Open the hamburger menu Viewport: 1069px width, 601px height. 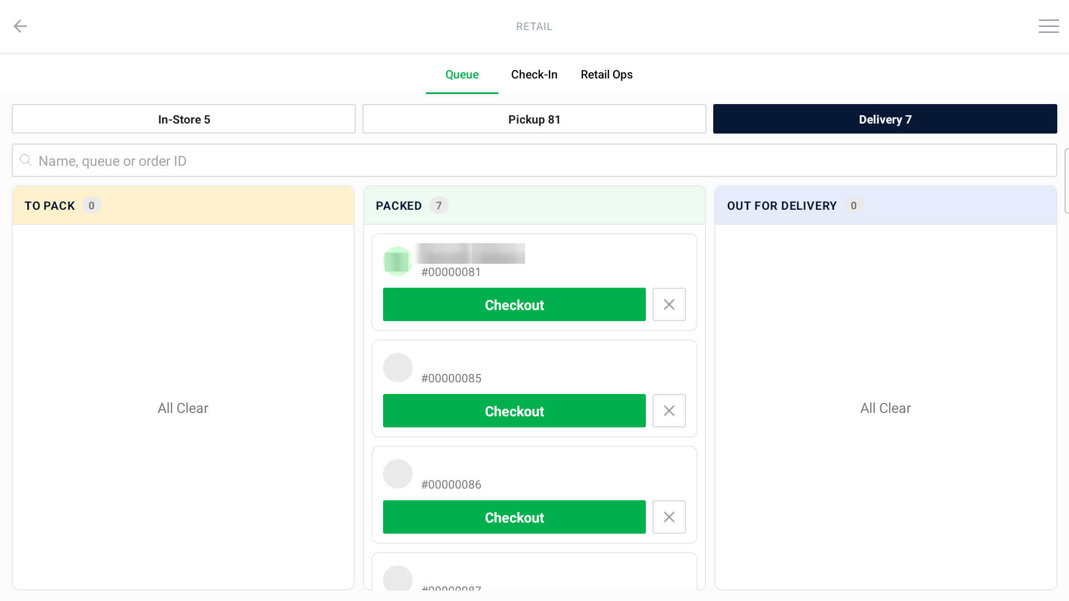[1048, 26]
